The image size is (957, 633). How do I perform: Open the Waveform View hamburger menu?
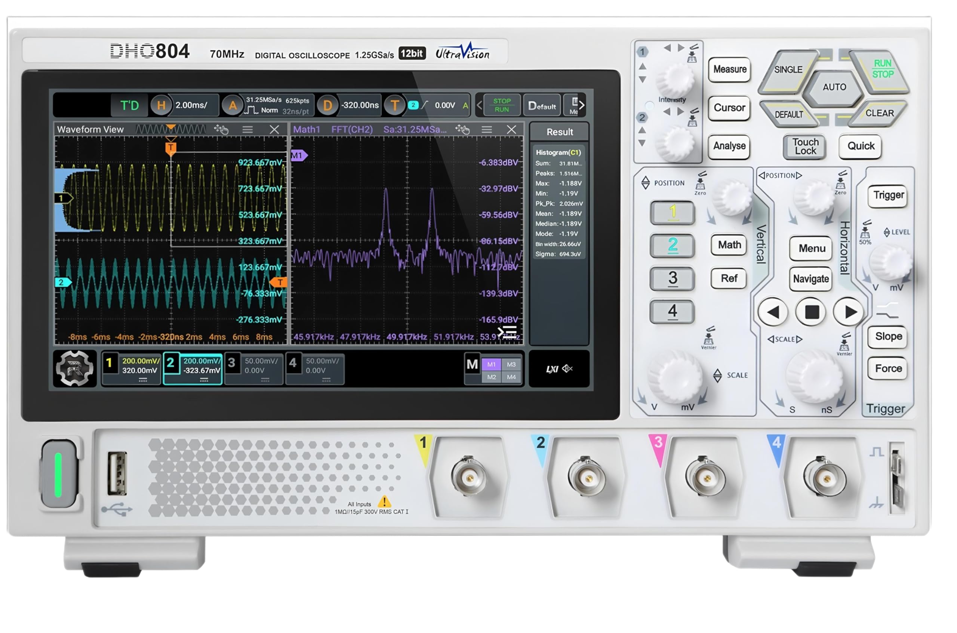tap(247, 130)
